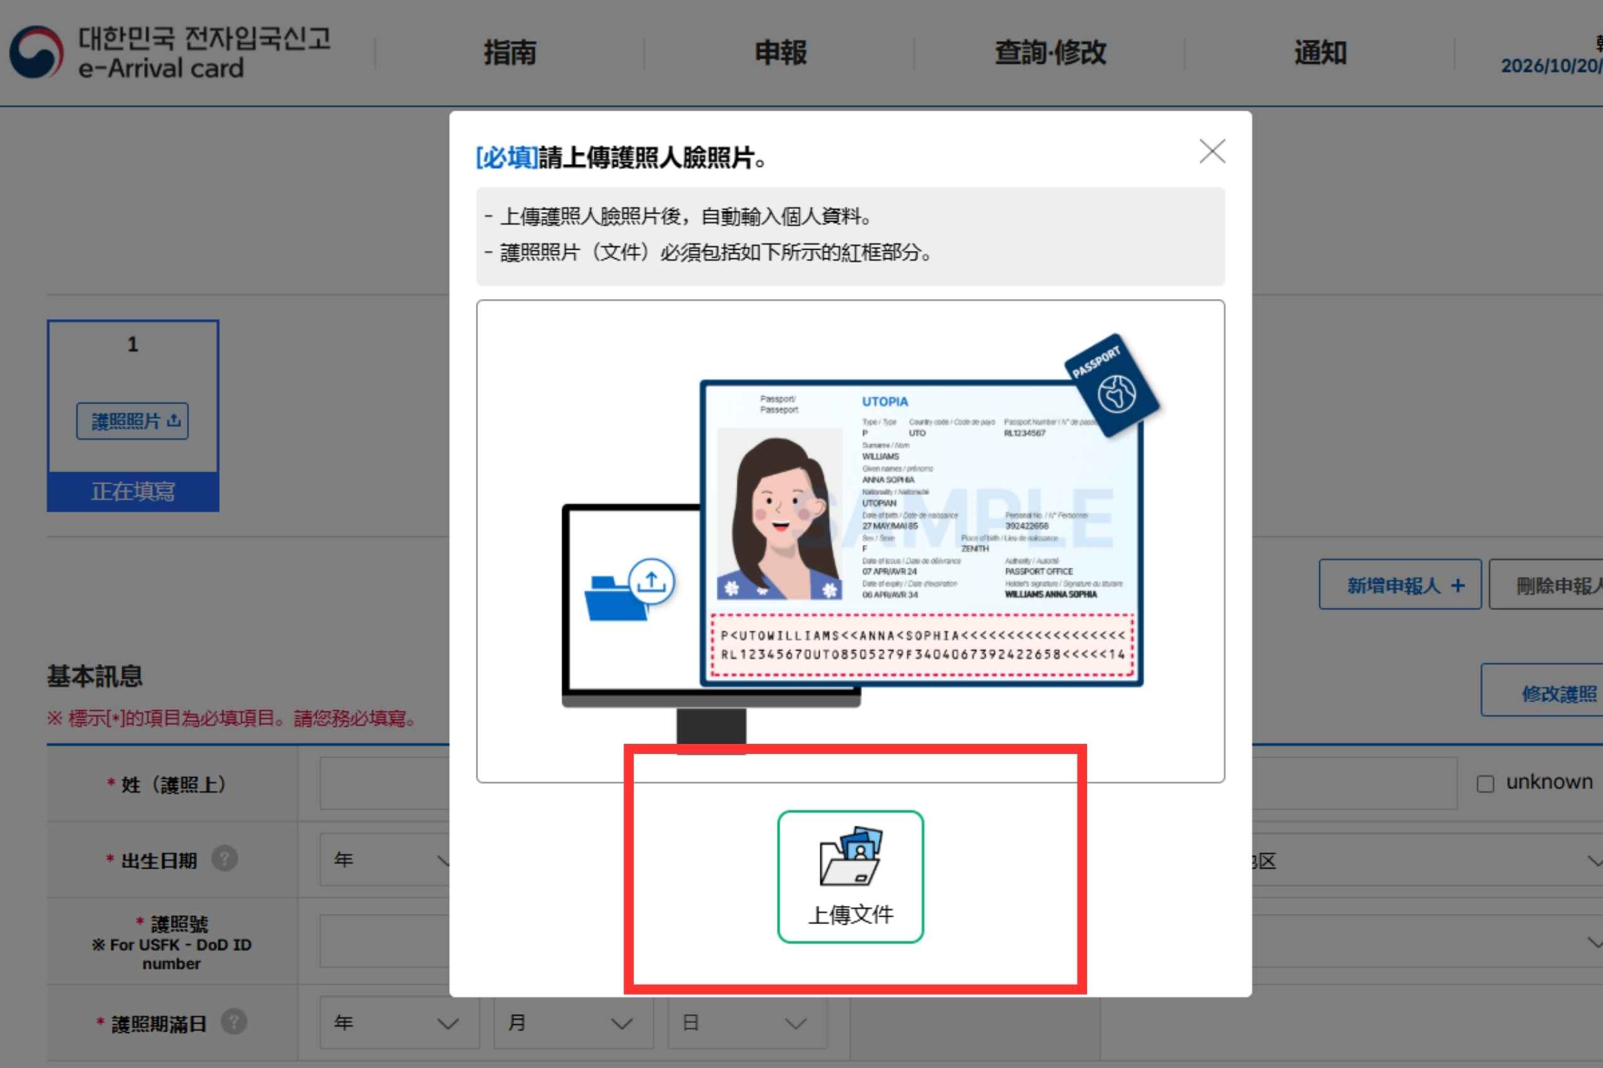Click 新增申報人 add applicant button

pyautogui.click(x=1400, y=584)
